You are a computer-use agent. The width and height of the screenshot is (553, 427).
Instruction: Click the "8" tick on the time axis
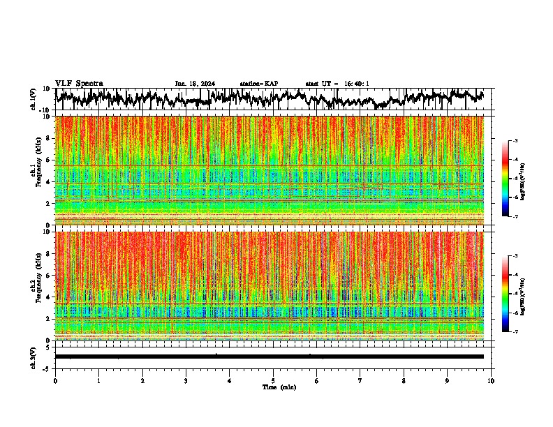404,381
